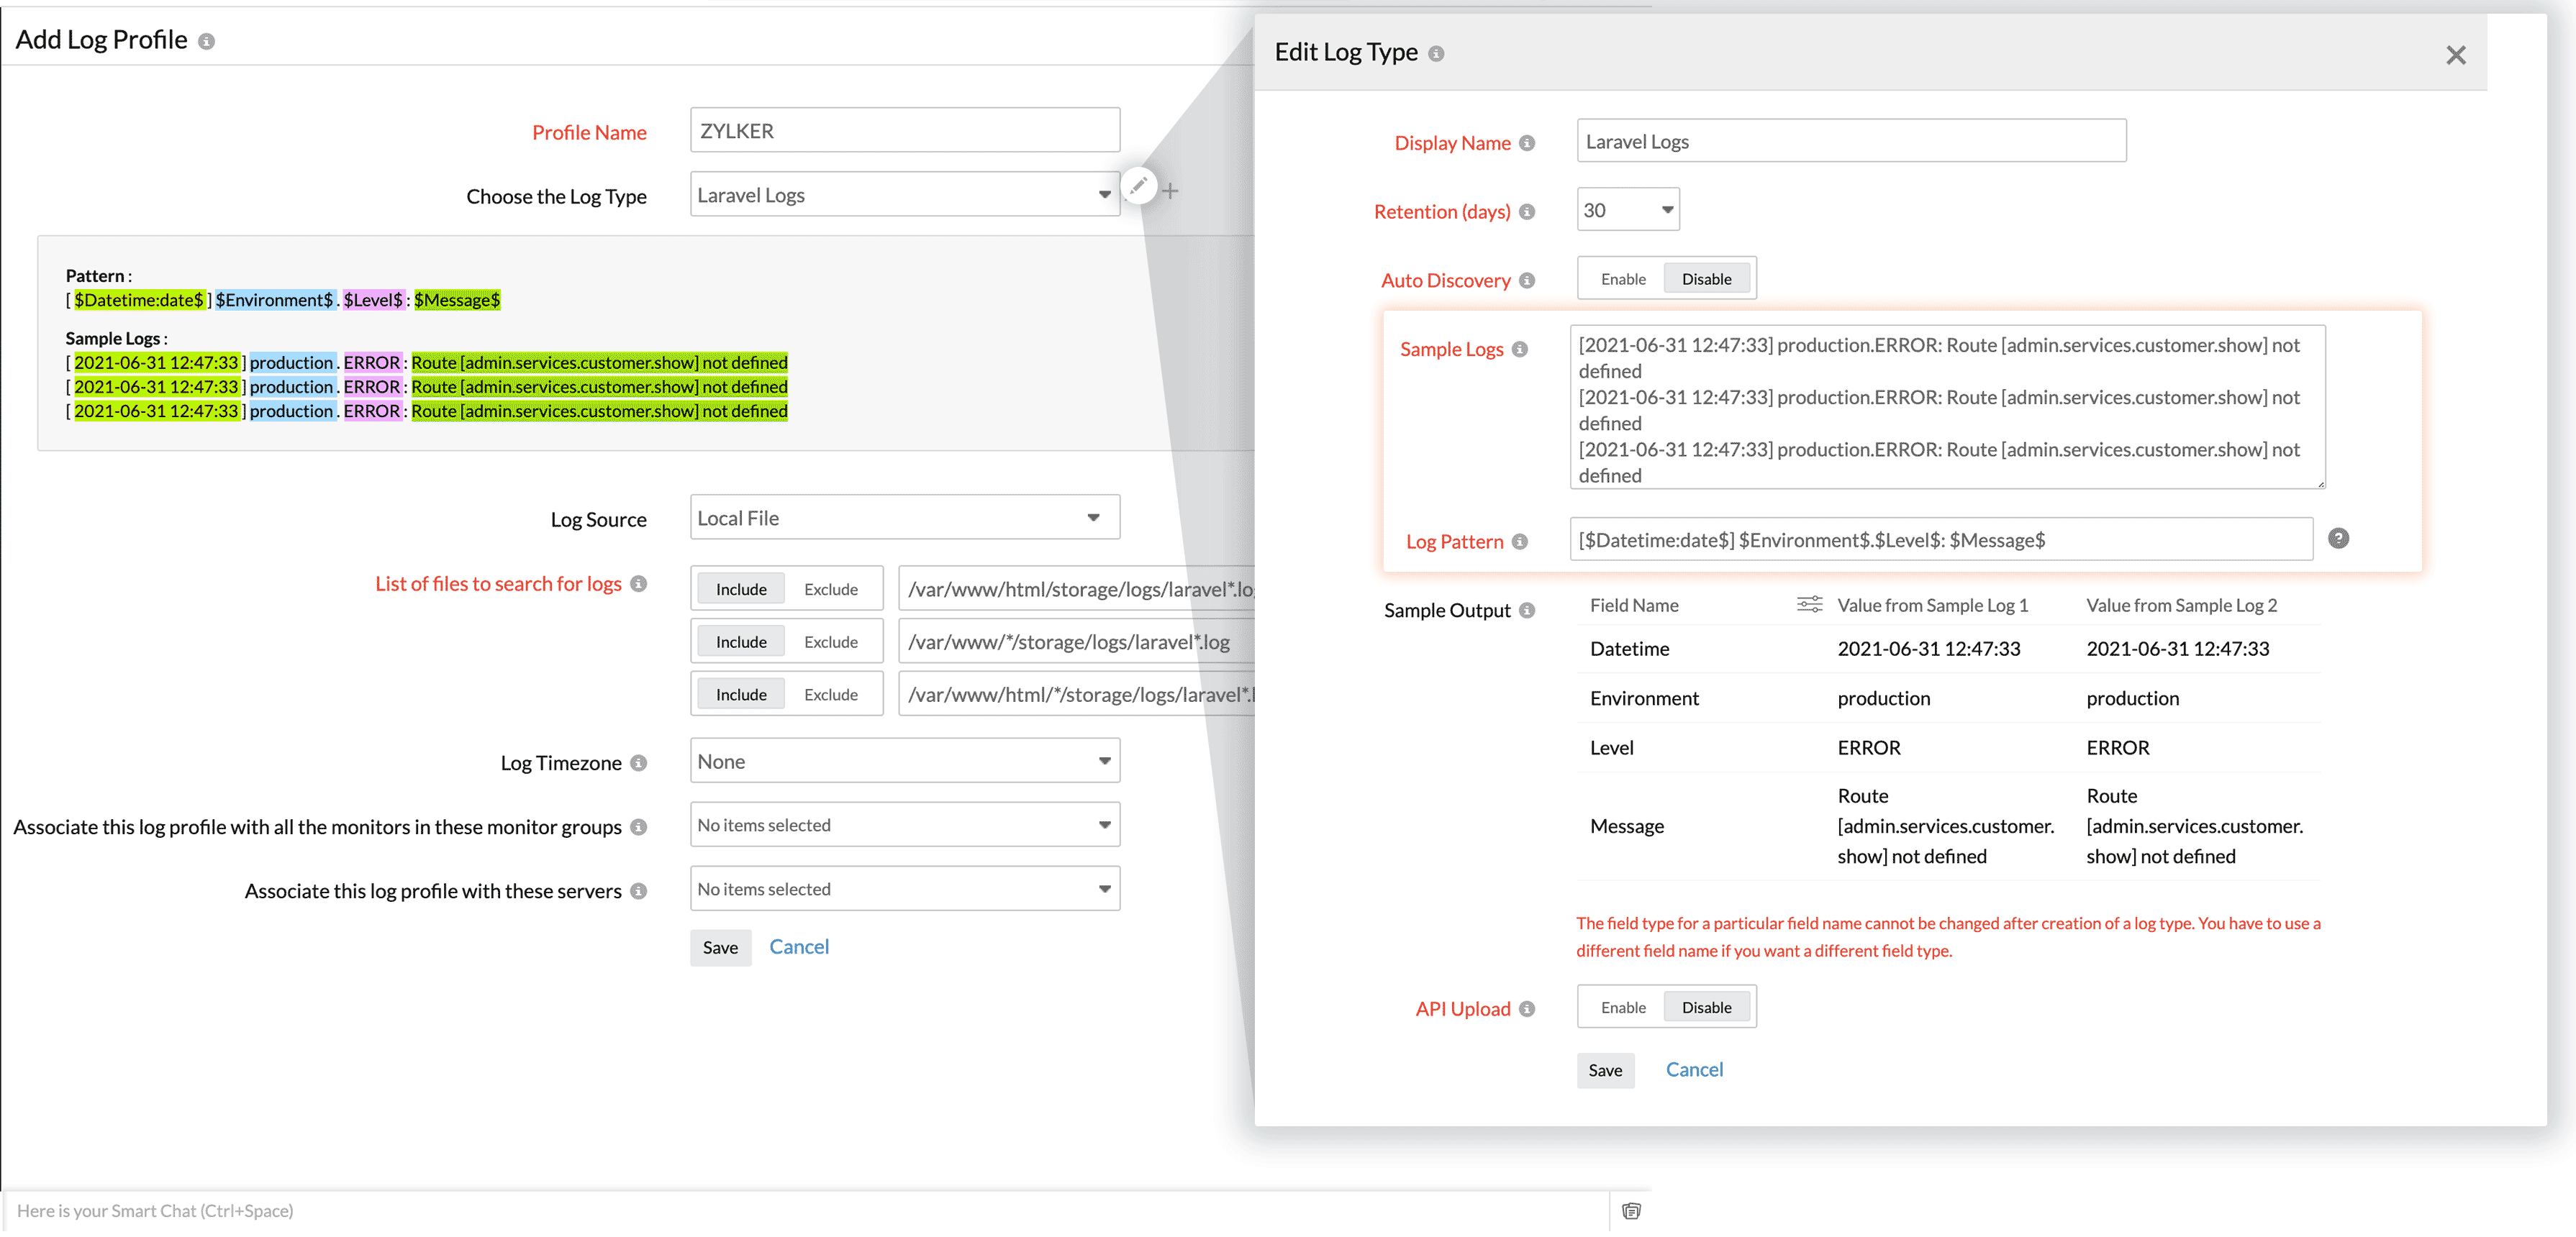2576x1237 pixels.
Task: Click the Log Pattern help question mark icon
Action: point(2338,539)
